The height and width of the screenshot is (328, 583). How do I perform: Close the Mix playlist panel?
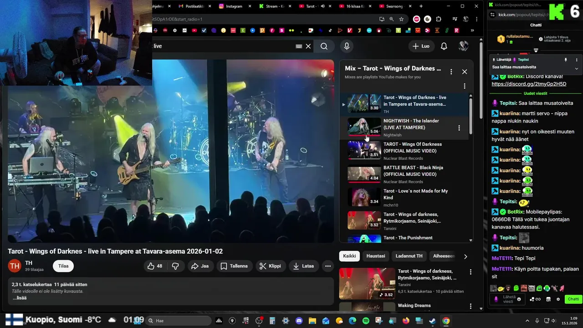[x=465, y=72]
